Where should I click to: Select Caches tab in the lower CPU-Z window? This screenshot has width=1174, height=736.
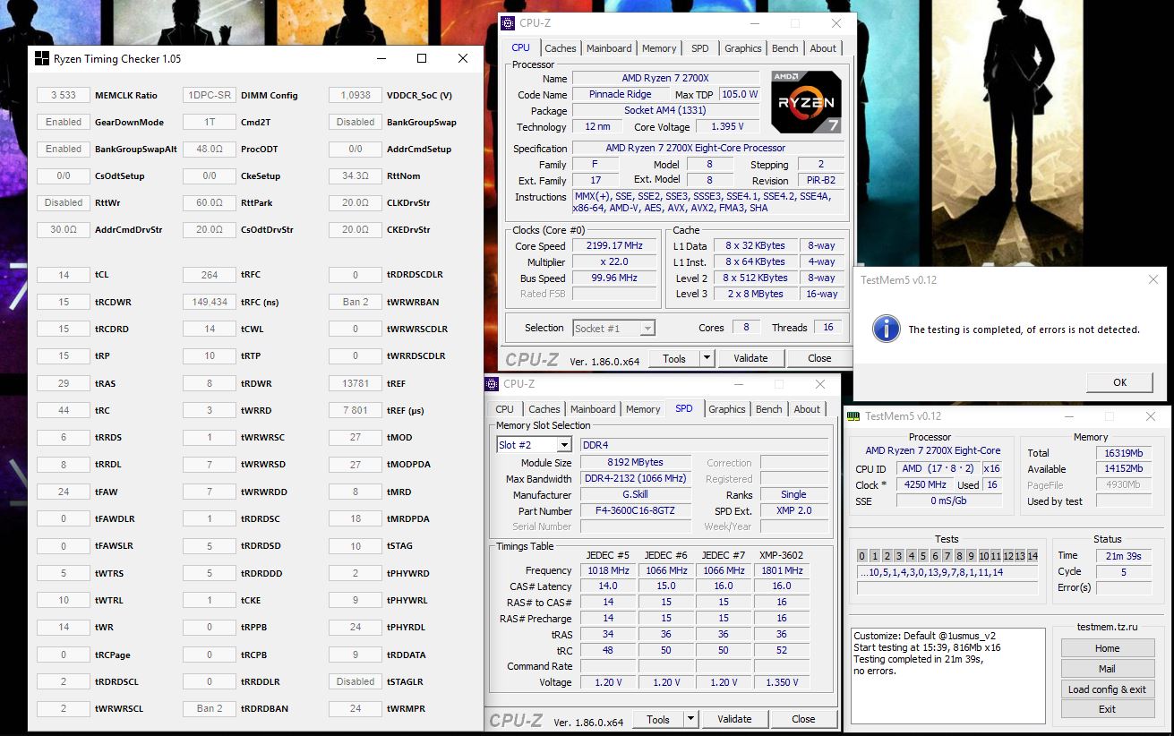pyautogui.click(x=544, y=409)
